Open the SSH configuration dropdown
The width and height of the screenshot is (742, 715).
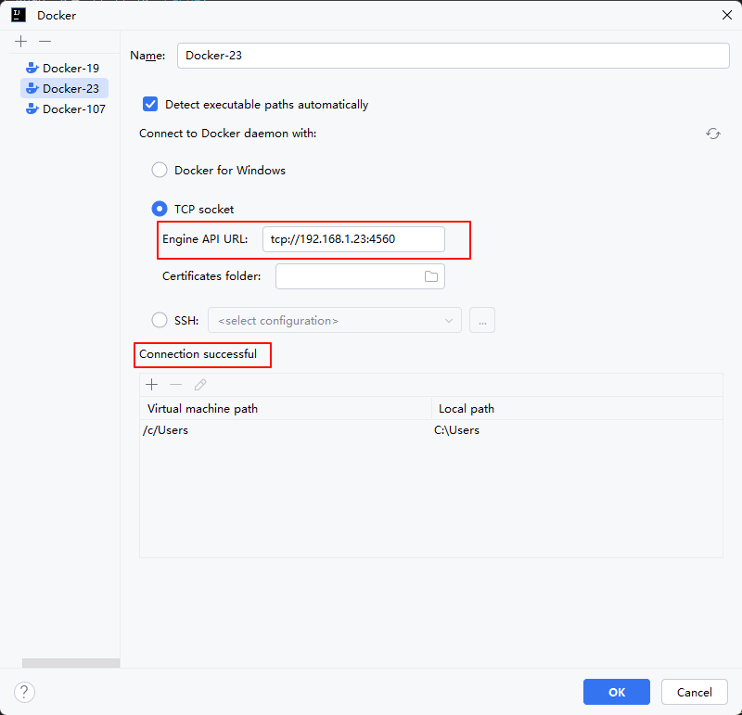click(335, 320)
